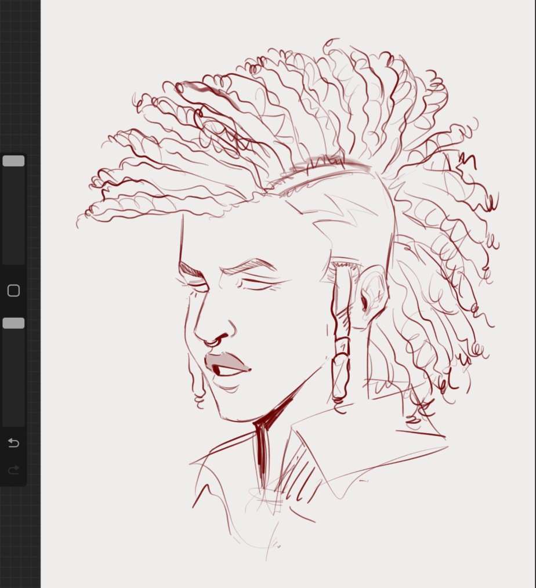Click the brush size slider handle
This screenshot has height=588, width=536.
(x=13, y=161)
